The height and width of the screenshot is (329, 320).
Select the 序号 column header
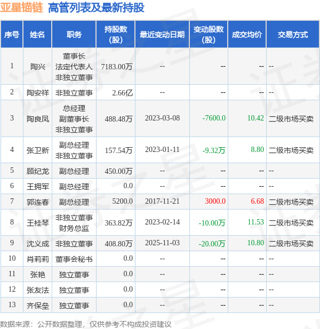point(12,35)
